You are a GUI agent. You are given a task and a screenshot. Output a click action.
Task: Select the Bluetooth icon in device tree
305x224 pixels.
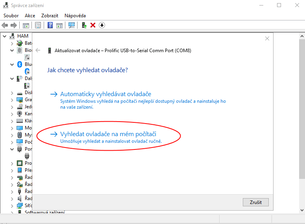(x=20, y=64)
